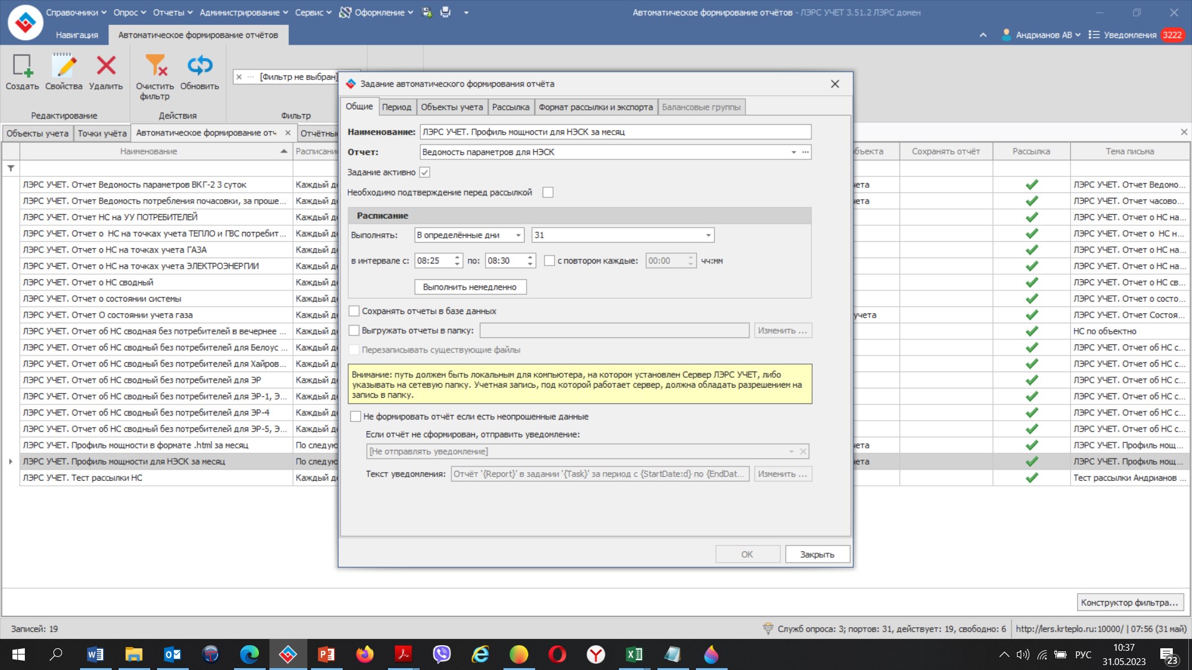Open the Администрирование menu

click(243, 12)
